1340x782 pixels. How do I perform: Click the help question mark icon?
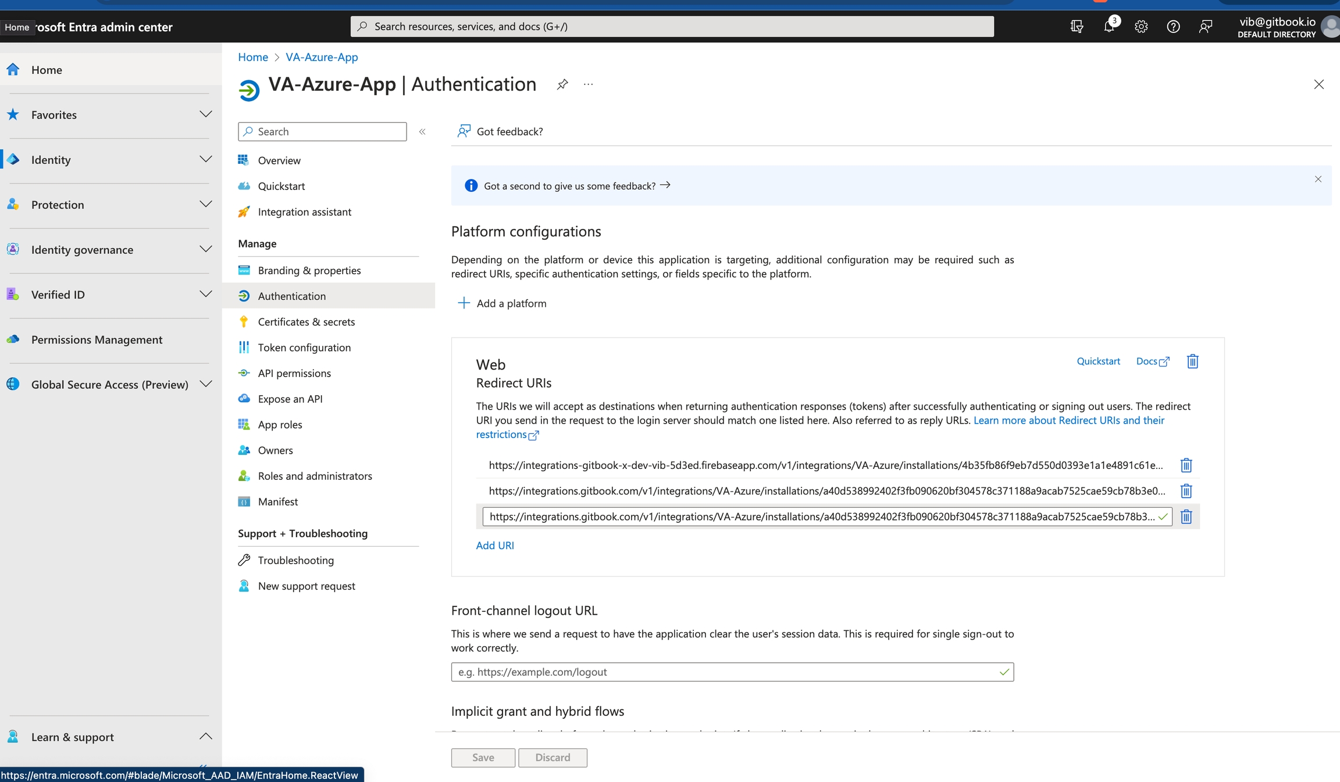[x=1173, y=27]
